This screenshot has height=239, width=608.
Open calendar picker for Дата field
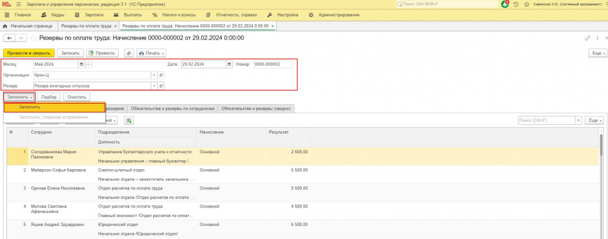pyautogui.click(x=229, y=64)
